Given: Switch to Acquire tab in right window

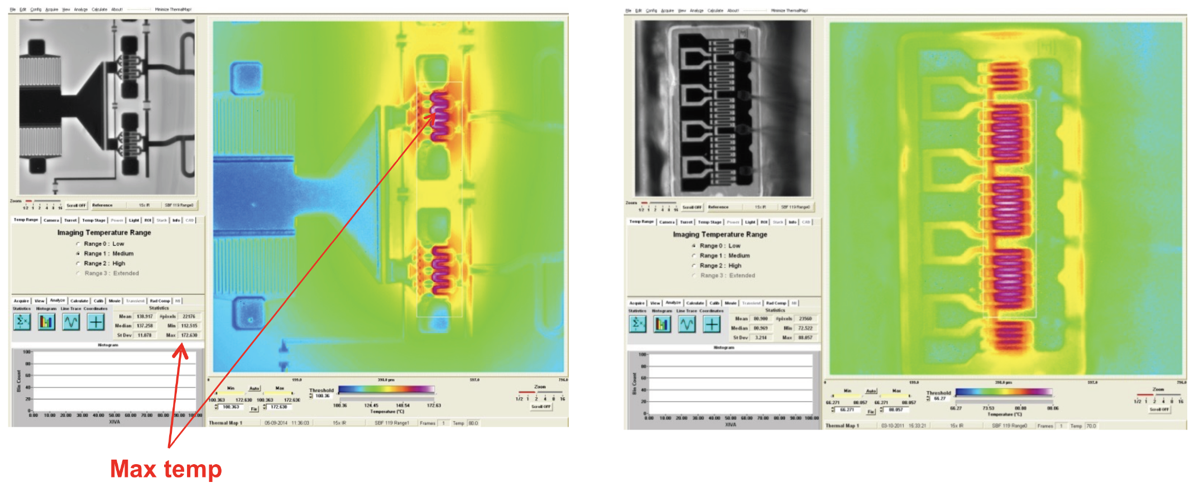Looking at the screenshot, I should pos(637,303).
